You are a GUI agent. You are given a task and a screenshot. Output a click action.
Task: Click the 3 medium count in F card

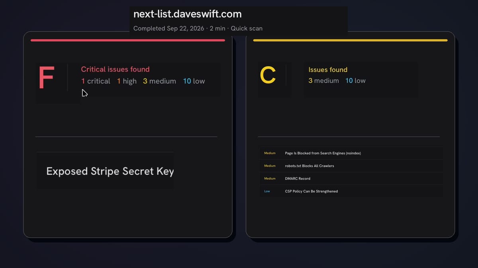[x=159, y=81]
